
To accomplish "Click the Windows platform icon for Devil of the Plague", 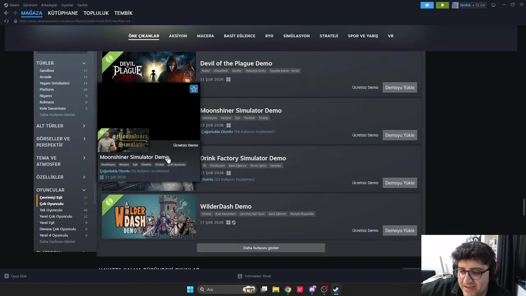I will point(228,79).
